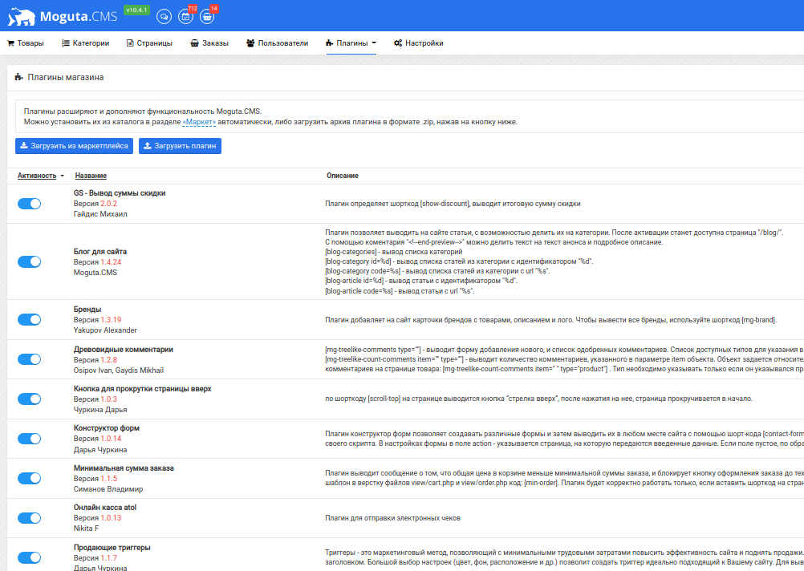This screenshot has height=571, width=804.
Task: Open the comments chat bubble icon in header
Action: [x=164, y=16]
